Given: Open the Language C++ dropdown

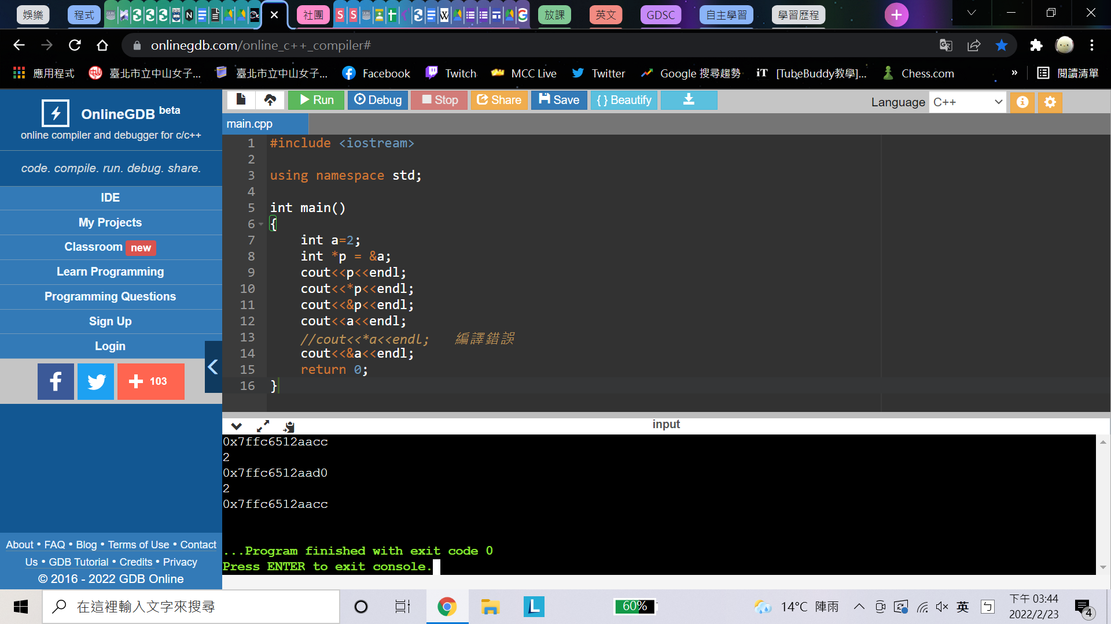Looking at the screenshot, I should (x=967, y=102).
